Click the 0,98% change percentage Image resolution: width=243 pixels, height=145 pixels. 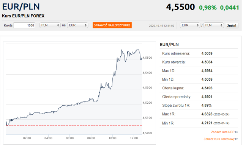pos(208,8)
